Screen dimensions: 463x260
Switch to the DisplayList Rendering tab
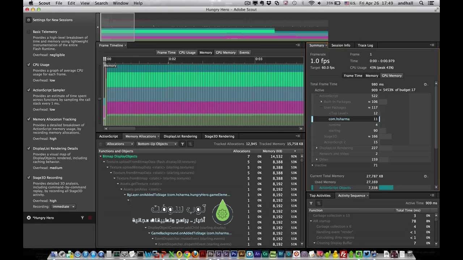tap(180, 136)
